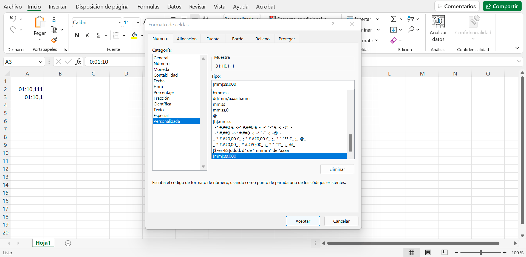Select the mm:ss,0 format code

pos(279,110)
